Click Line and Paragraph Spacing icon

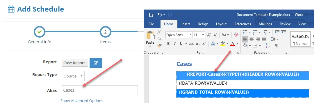click(x=273, y=39)
